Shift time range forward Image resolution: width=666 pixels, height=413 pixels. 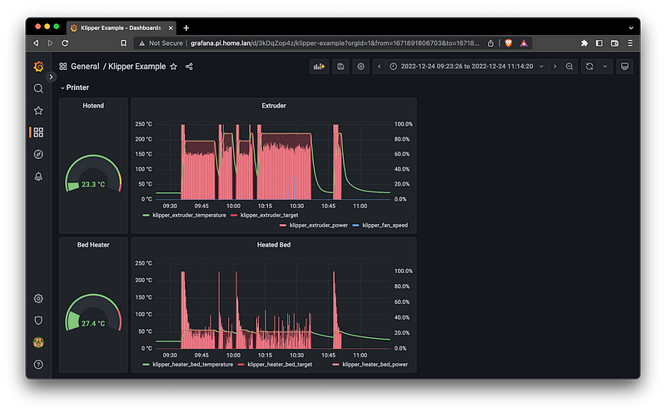click(x=554, y=67)
